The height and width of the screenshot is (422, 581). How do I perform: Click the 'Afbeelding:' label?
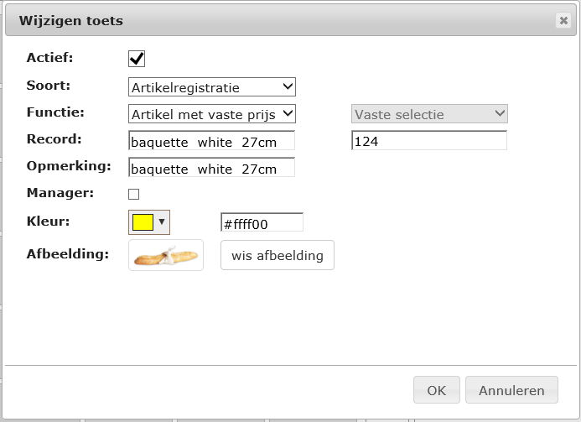(68, 254)
